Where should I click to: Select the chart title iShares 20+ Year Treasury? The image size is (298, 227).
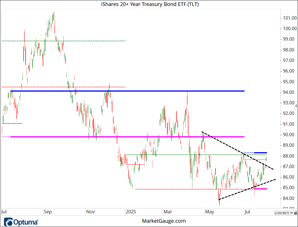[149, 4]
